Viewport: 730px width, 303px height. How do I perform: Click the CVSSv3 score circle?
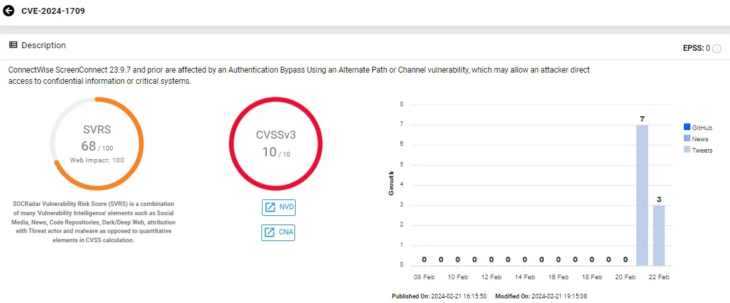275,143
